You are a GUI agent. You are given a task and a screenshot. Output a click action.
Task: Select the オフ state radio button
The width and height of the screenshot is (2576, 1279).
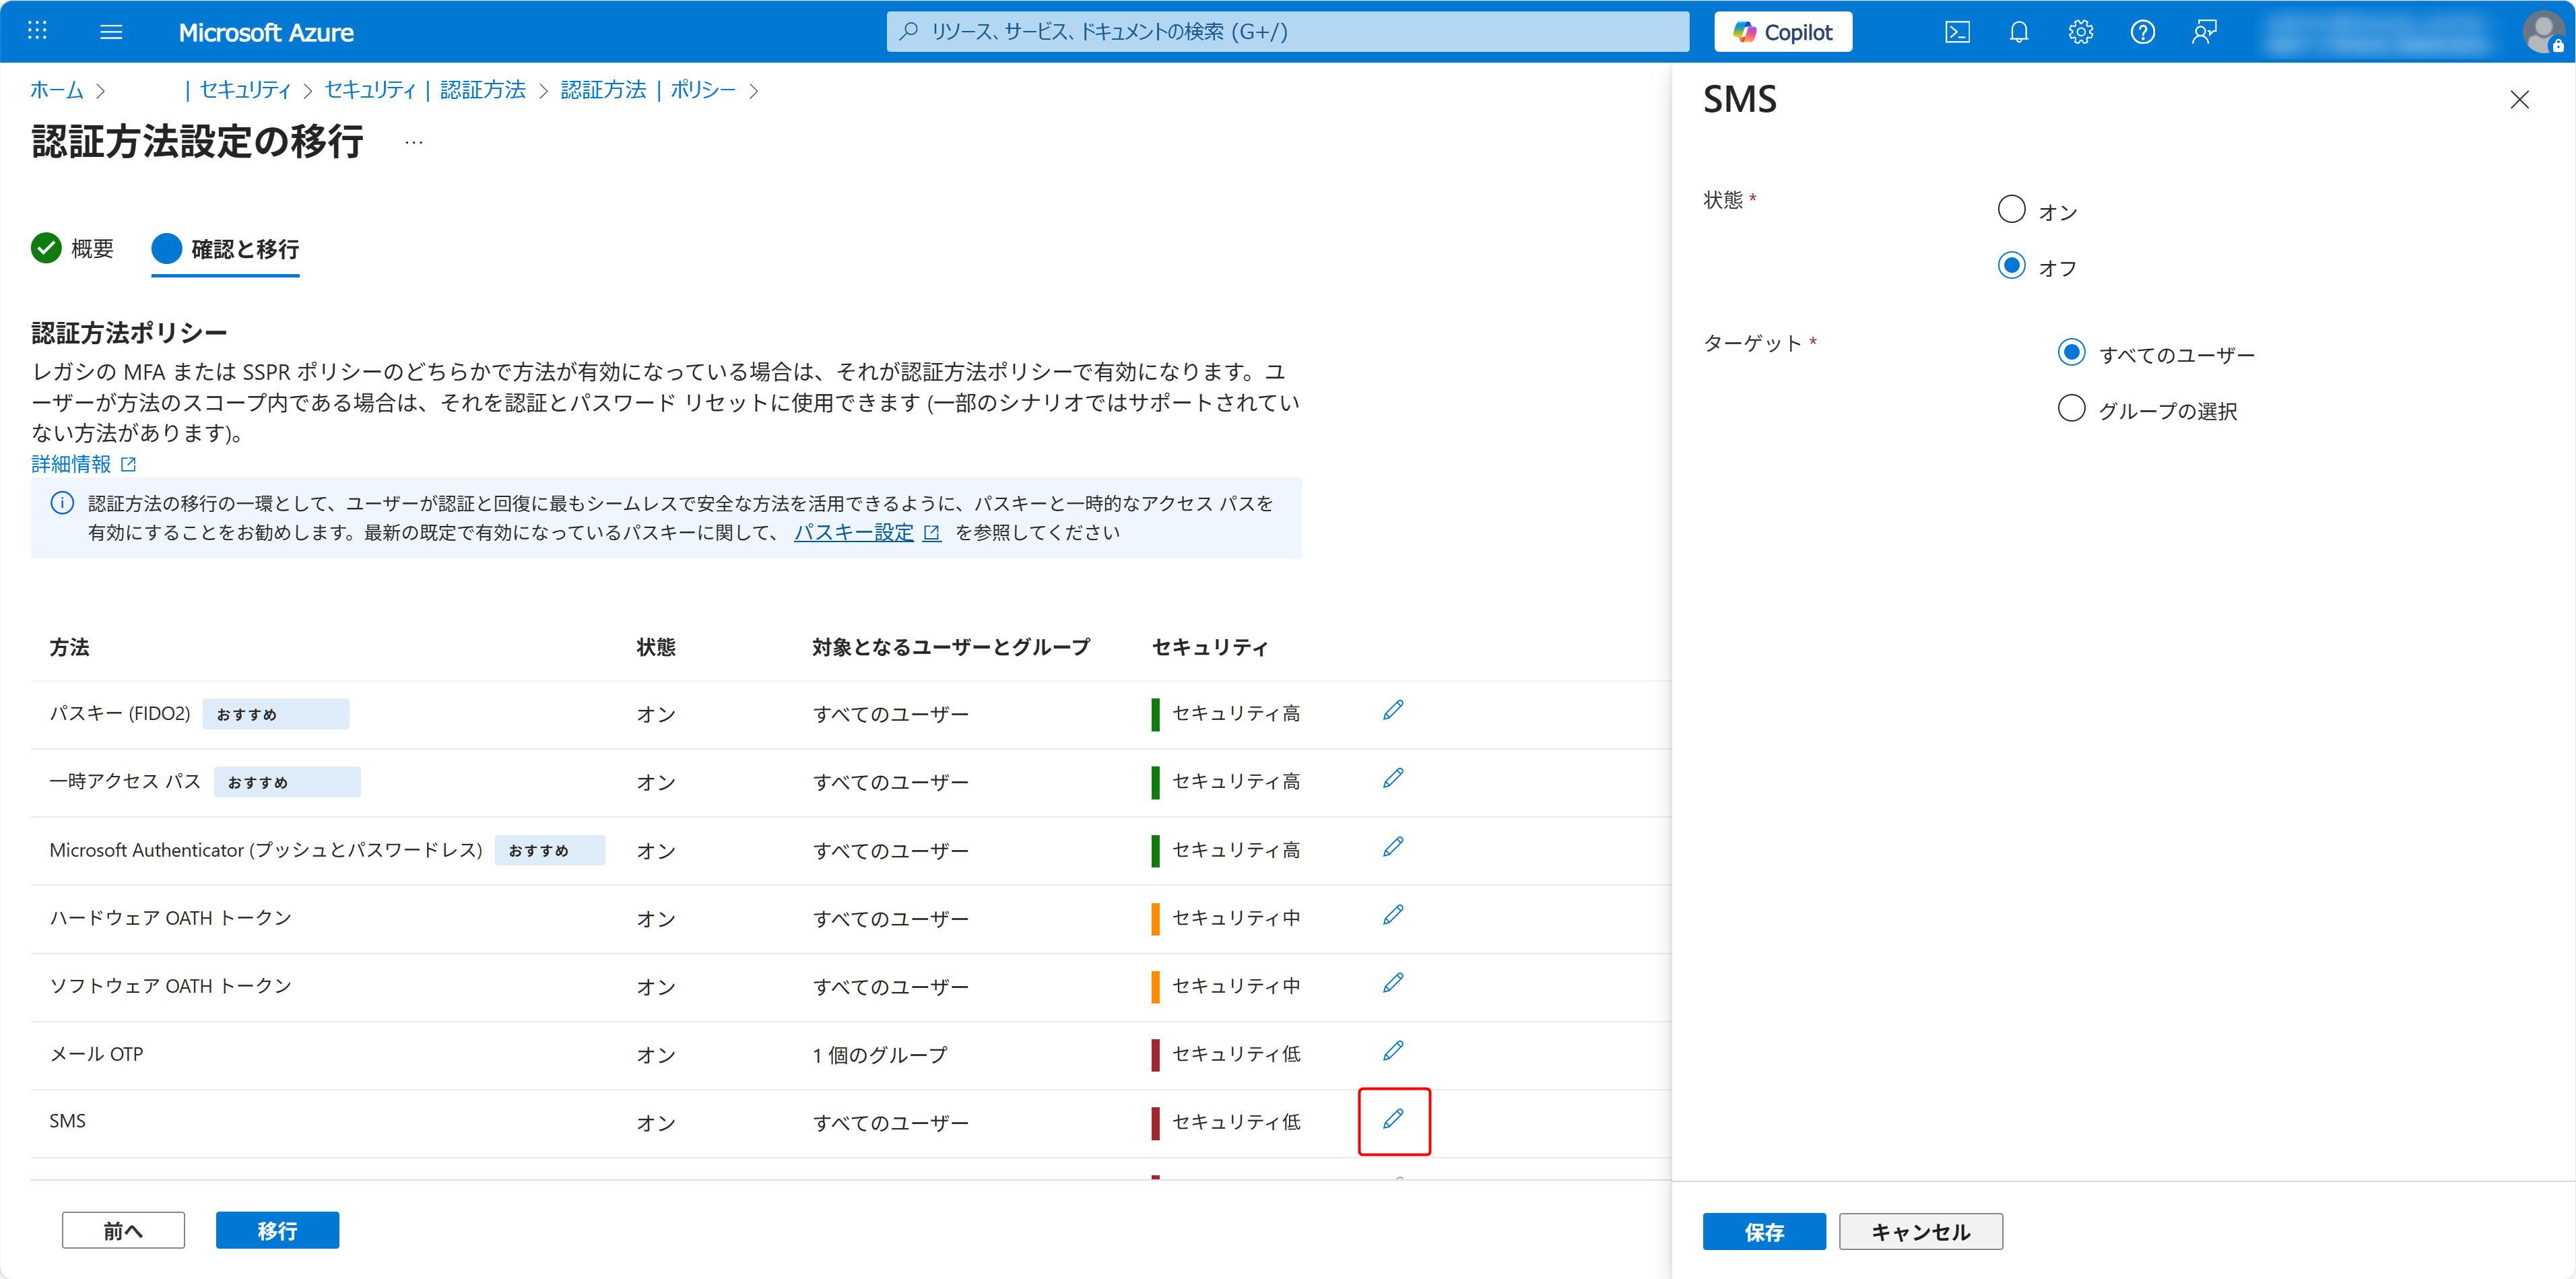tap(2011, 265)
